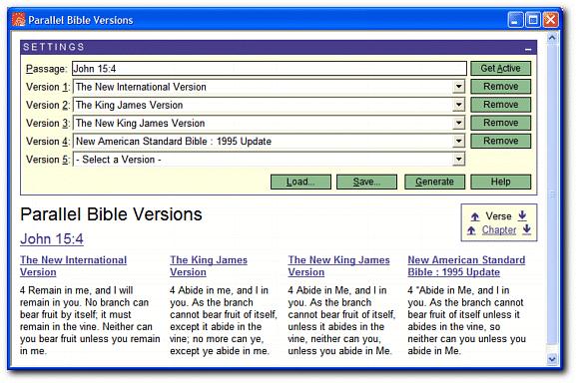This screenshot has height=383, width=576.
Task: Open the John 15:4 passage link
Action: coord(52,238)
